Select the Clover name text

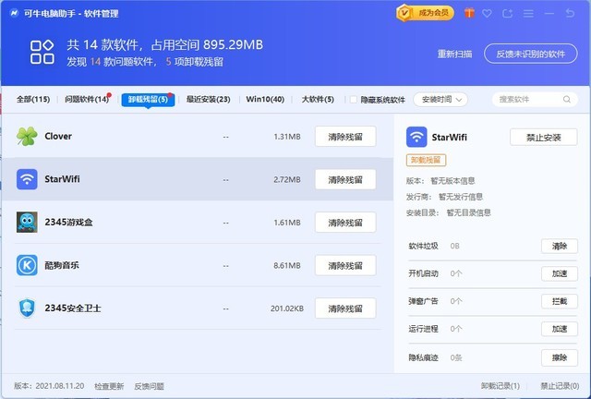pos(58,136)
